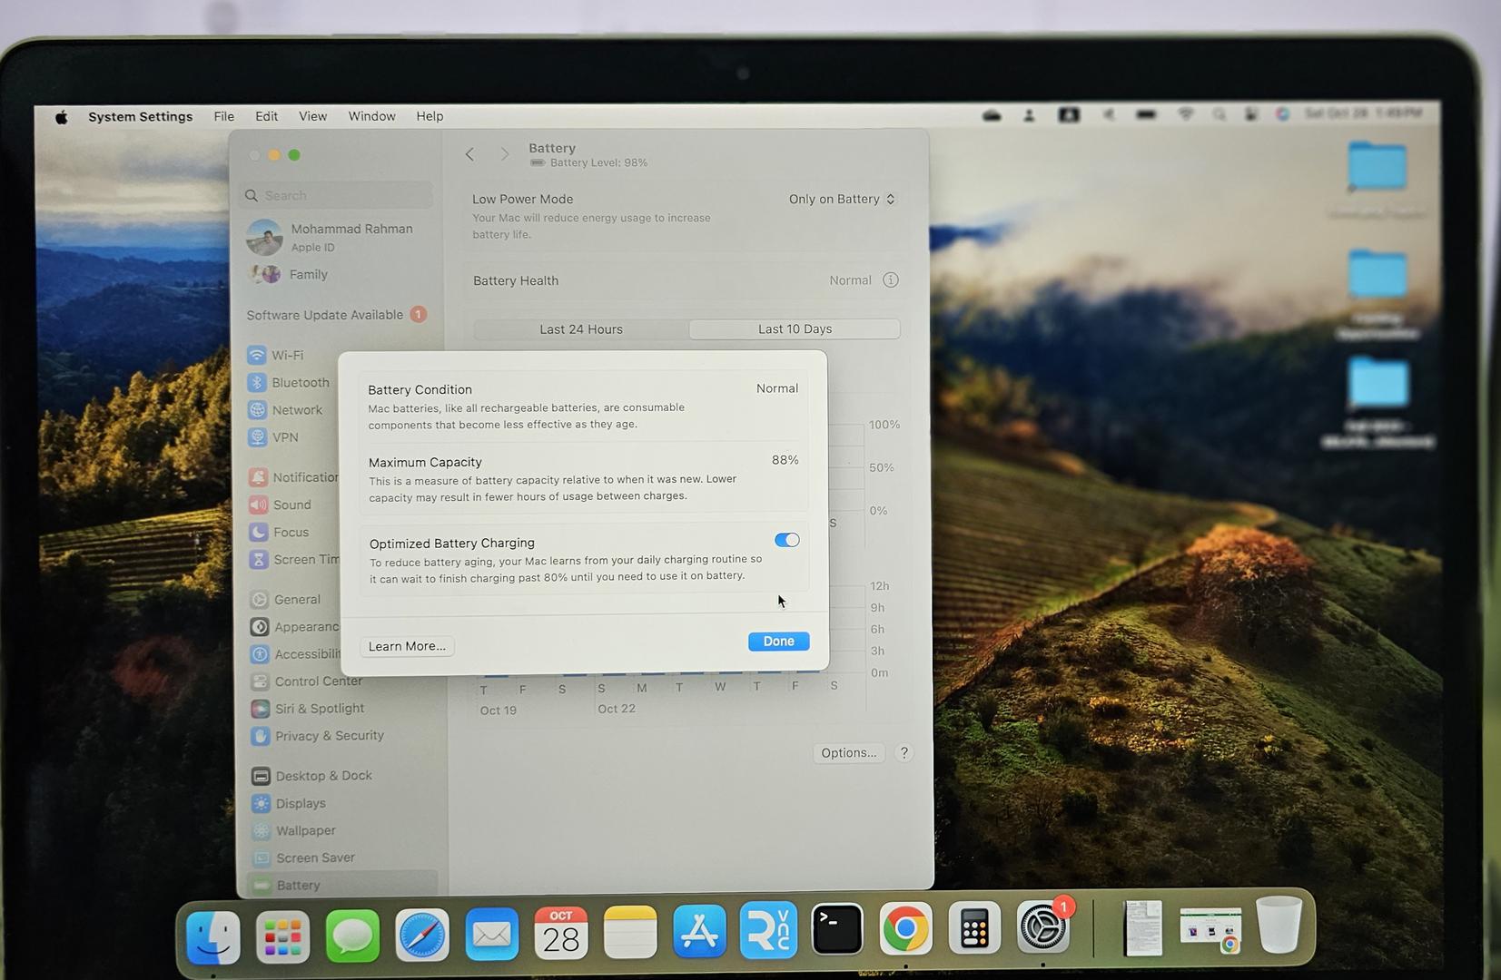Select Wi-Fi in the sidebar
The width and height of the screenshot is (1501, 980).
pos(277,355)
